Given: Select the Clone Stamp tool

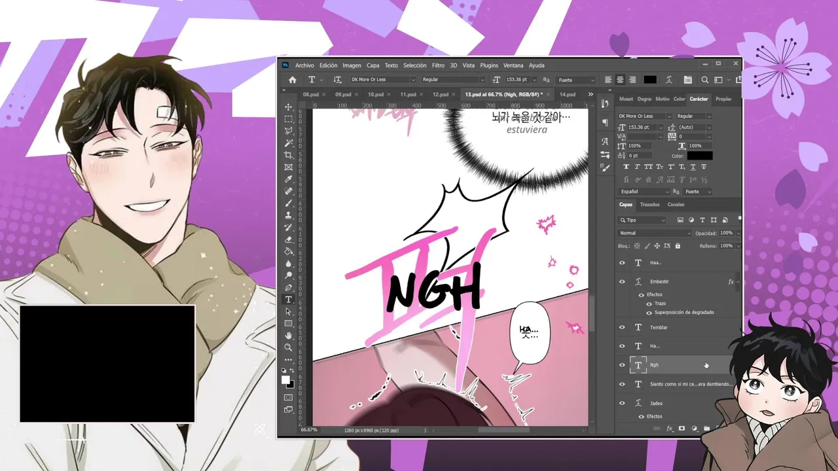Looking at the screenshot, I should pyautogui.click(x=288, y=215).
